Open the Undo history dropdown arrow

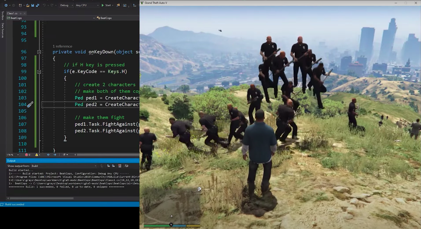coord(48,5)
